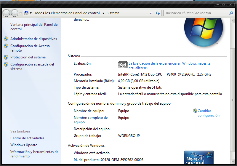Viewport: 237px width, 166px height.
Task: Click the pen and touch availability text
Action: pyautogui.click(x=170, y=94)
